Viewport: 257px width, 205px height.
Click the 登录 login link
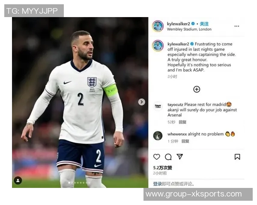157,184
